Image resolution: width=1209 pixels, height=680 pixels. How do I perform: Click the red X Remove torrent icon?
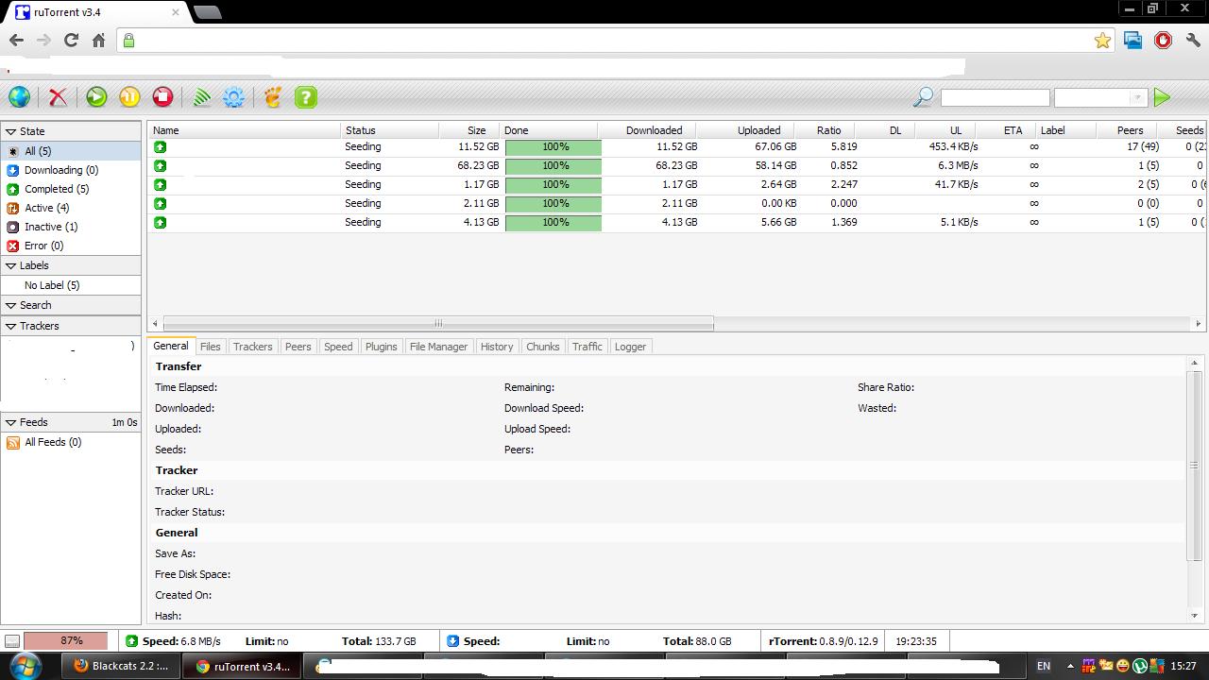58,96
